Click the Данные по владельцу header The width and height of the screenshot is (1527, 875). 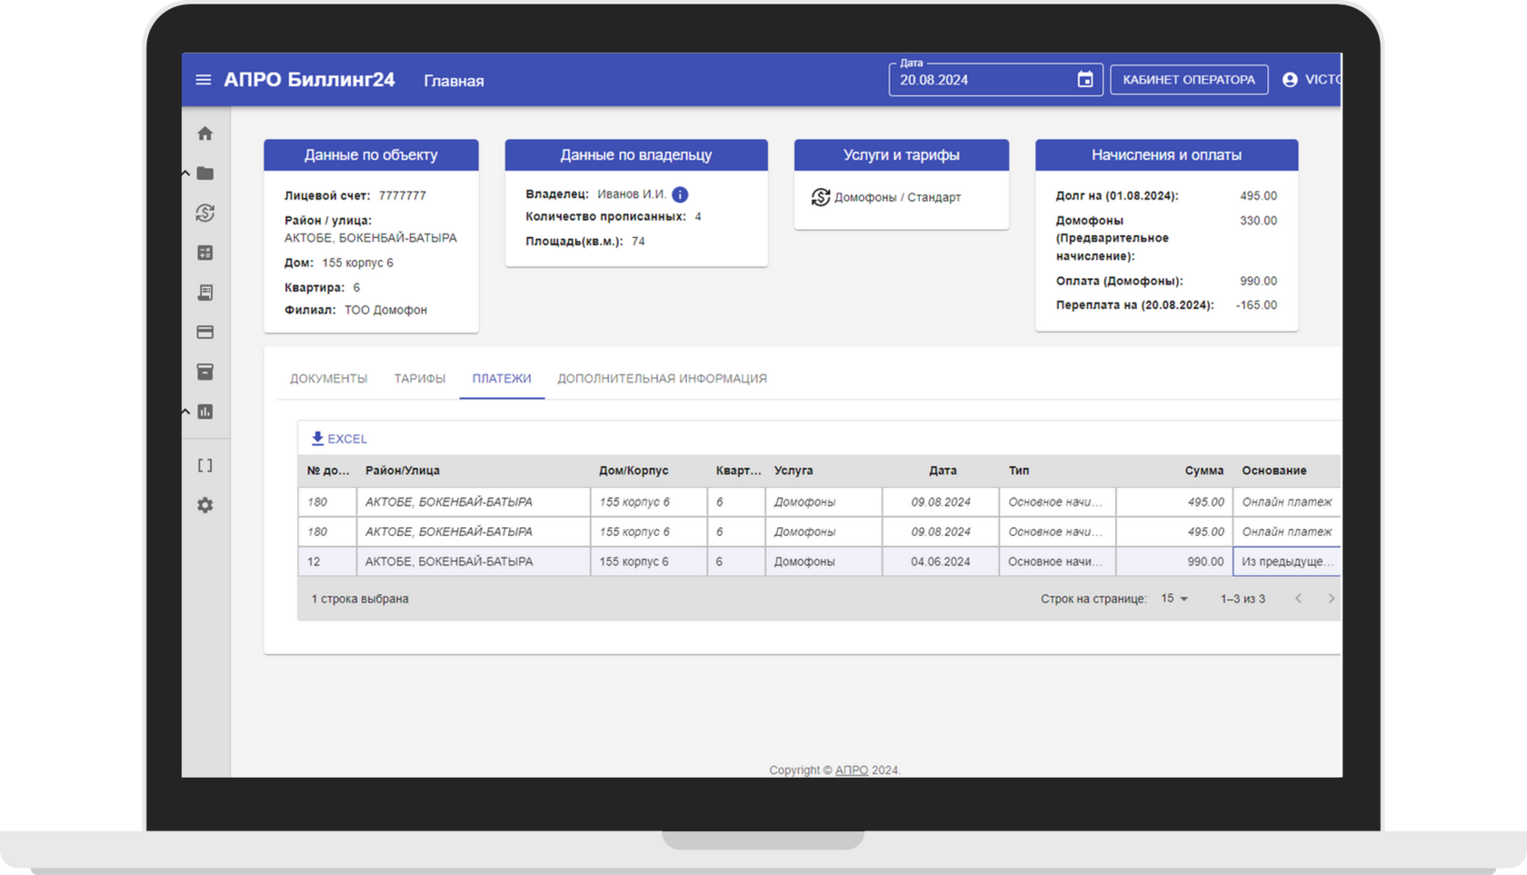coord(636,154)
